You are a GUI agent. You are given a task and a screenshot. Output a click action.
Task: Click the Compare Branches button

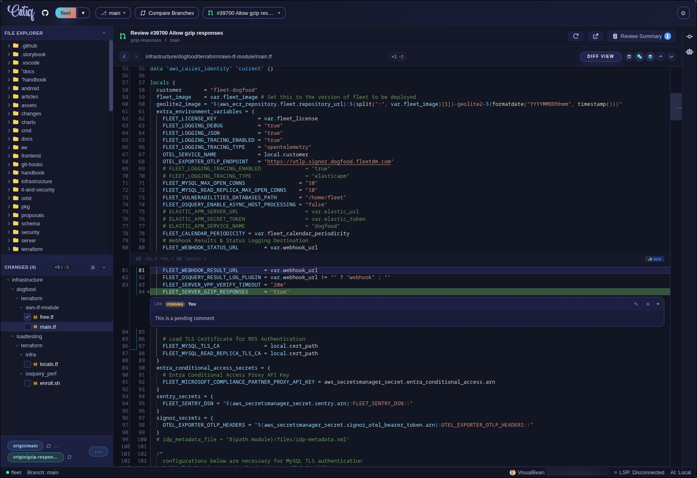click(x=167, y=13)
